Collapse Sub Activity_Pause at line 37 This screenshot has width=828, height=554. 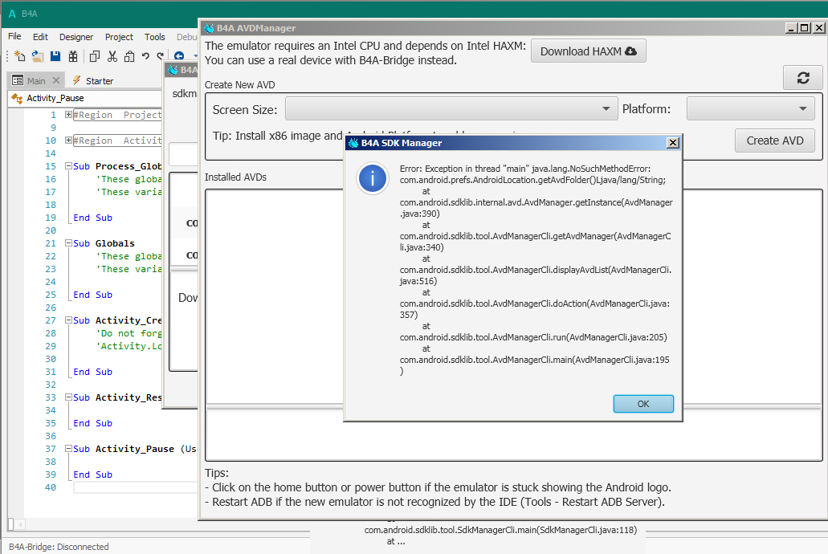(x=68, y=448)
